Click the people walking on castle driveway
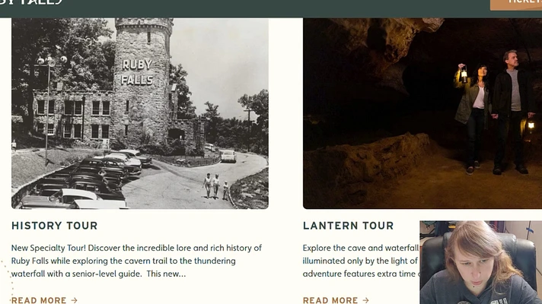This screenshot has height=304, width=542. 215,185
